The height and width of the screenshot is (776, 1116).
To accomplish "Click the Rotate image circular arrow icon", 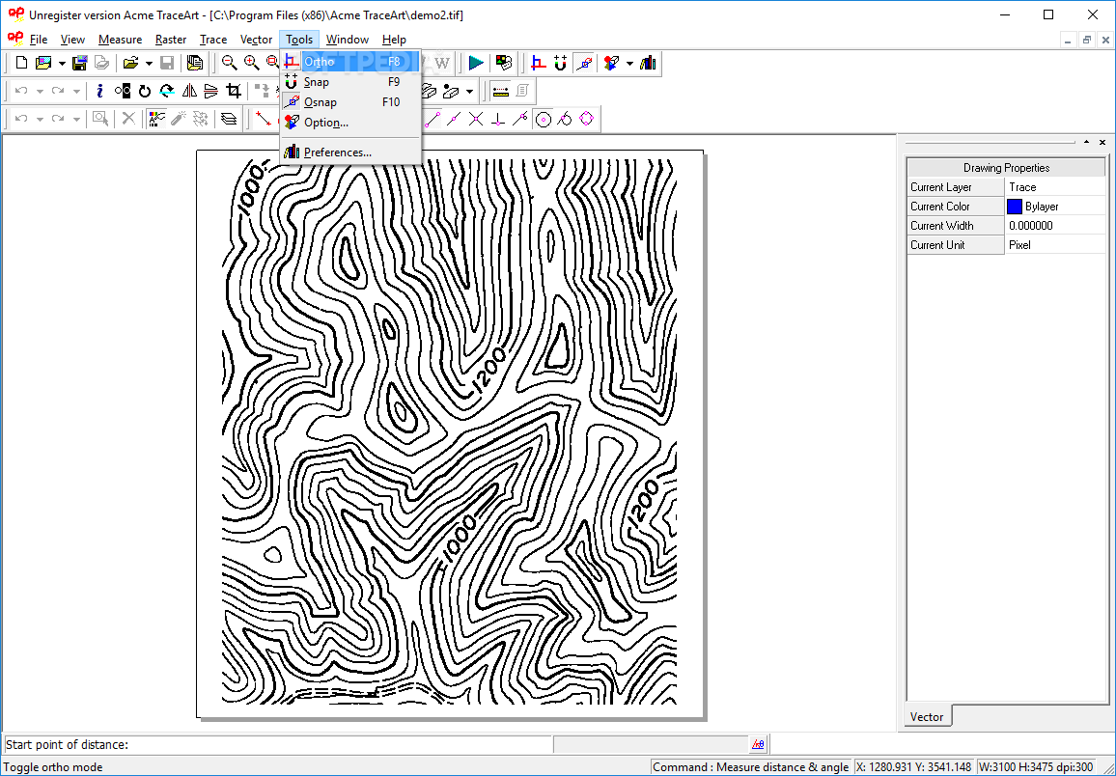I will 145,91.
